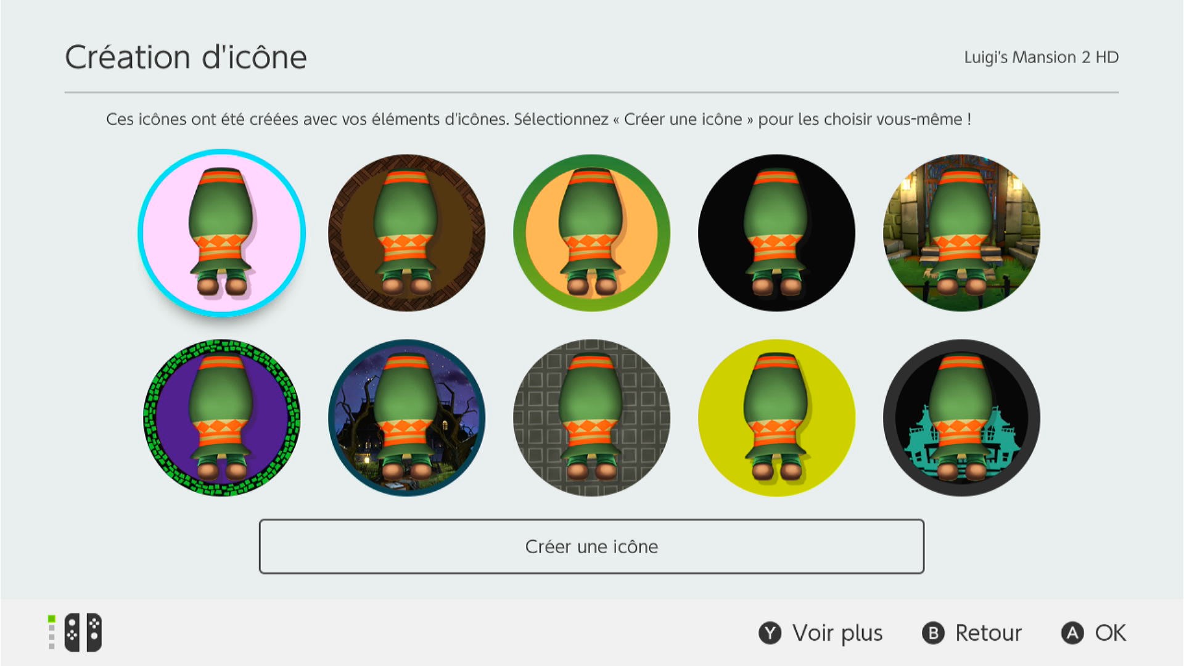The image size is (1184, 666).
Task: Select the icon with pink background
Action: coord(221,233)
